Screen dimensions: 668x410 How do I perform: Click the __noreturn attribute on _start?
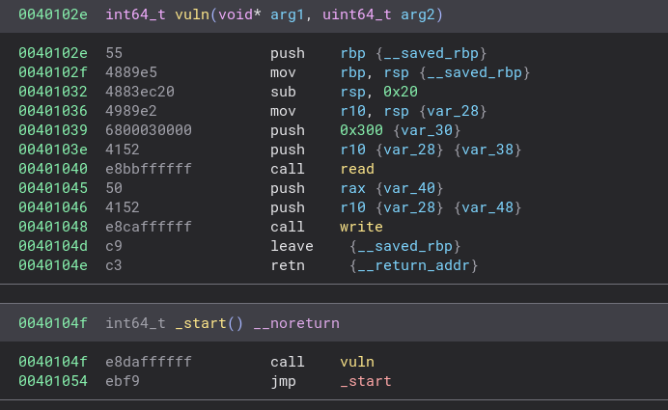(x=296, y=323)
